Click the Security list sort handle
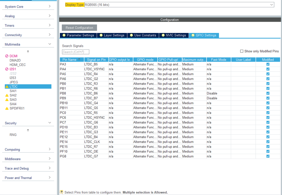The width and height of the screenshot is (282, 195). click(28, 130)
